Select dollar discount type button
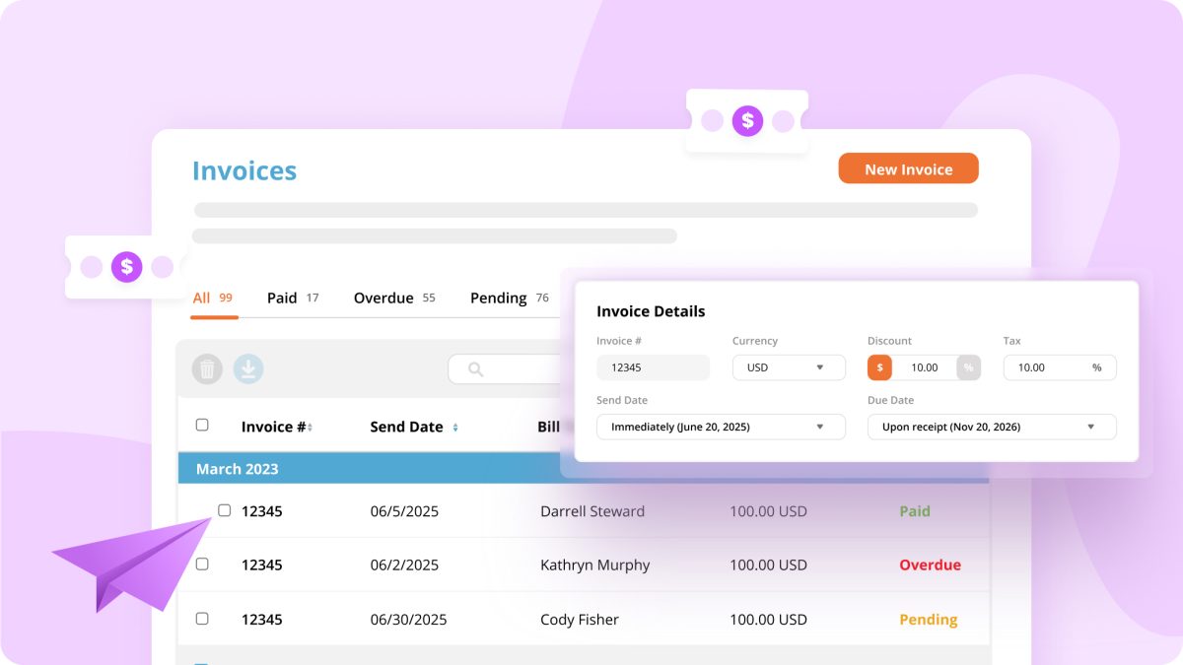This screenshot has width=1183, height=665. click(879, 367)
